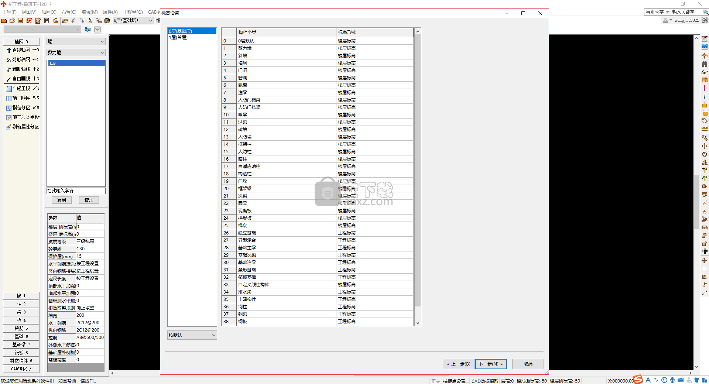This screenshot has height=384, width=709.
Task: Click the binoculars find icon in right toolbar
Action: click(x=705, y=64)
